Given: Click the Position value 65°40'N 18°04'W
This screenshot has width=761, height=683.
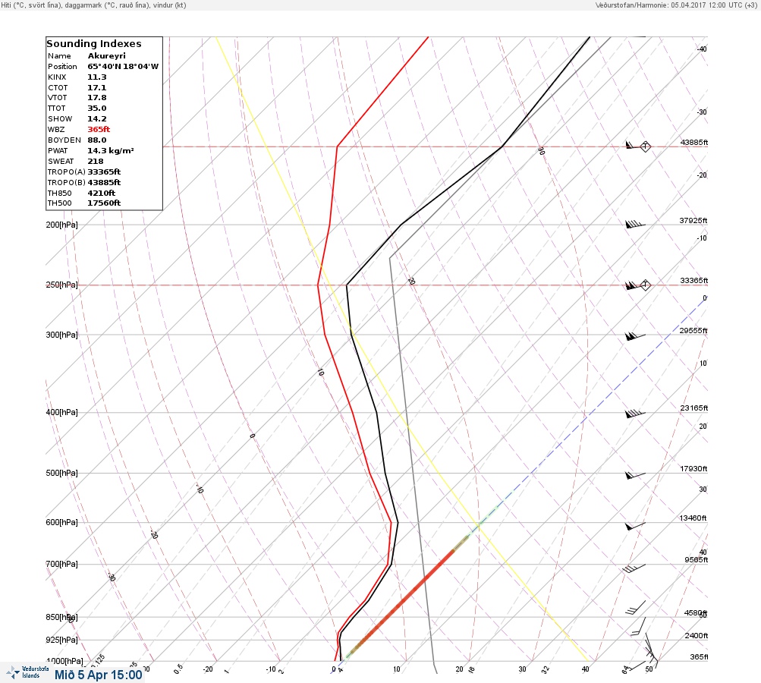Looking at the screenshot, I should point(123,67).
